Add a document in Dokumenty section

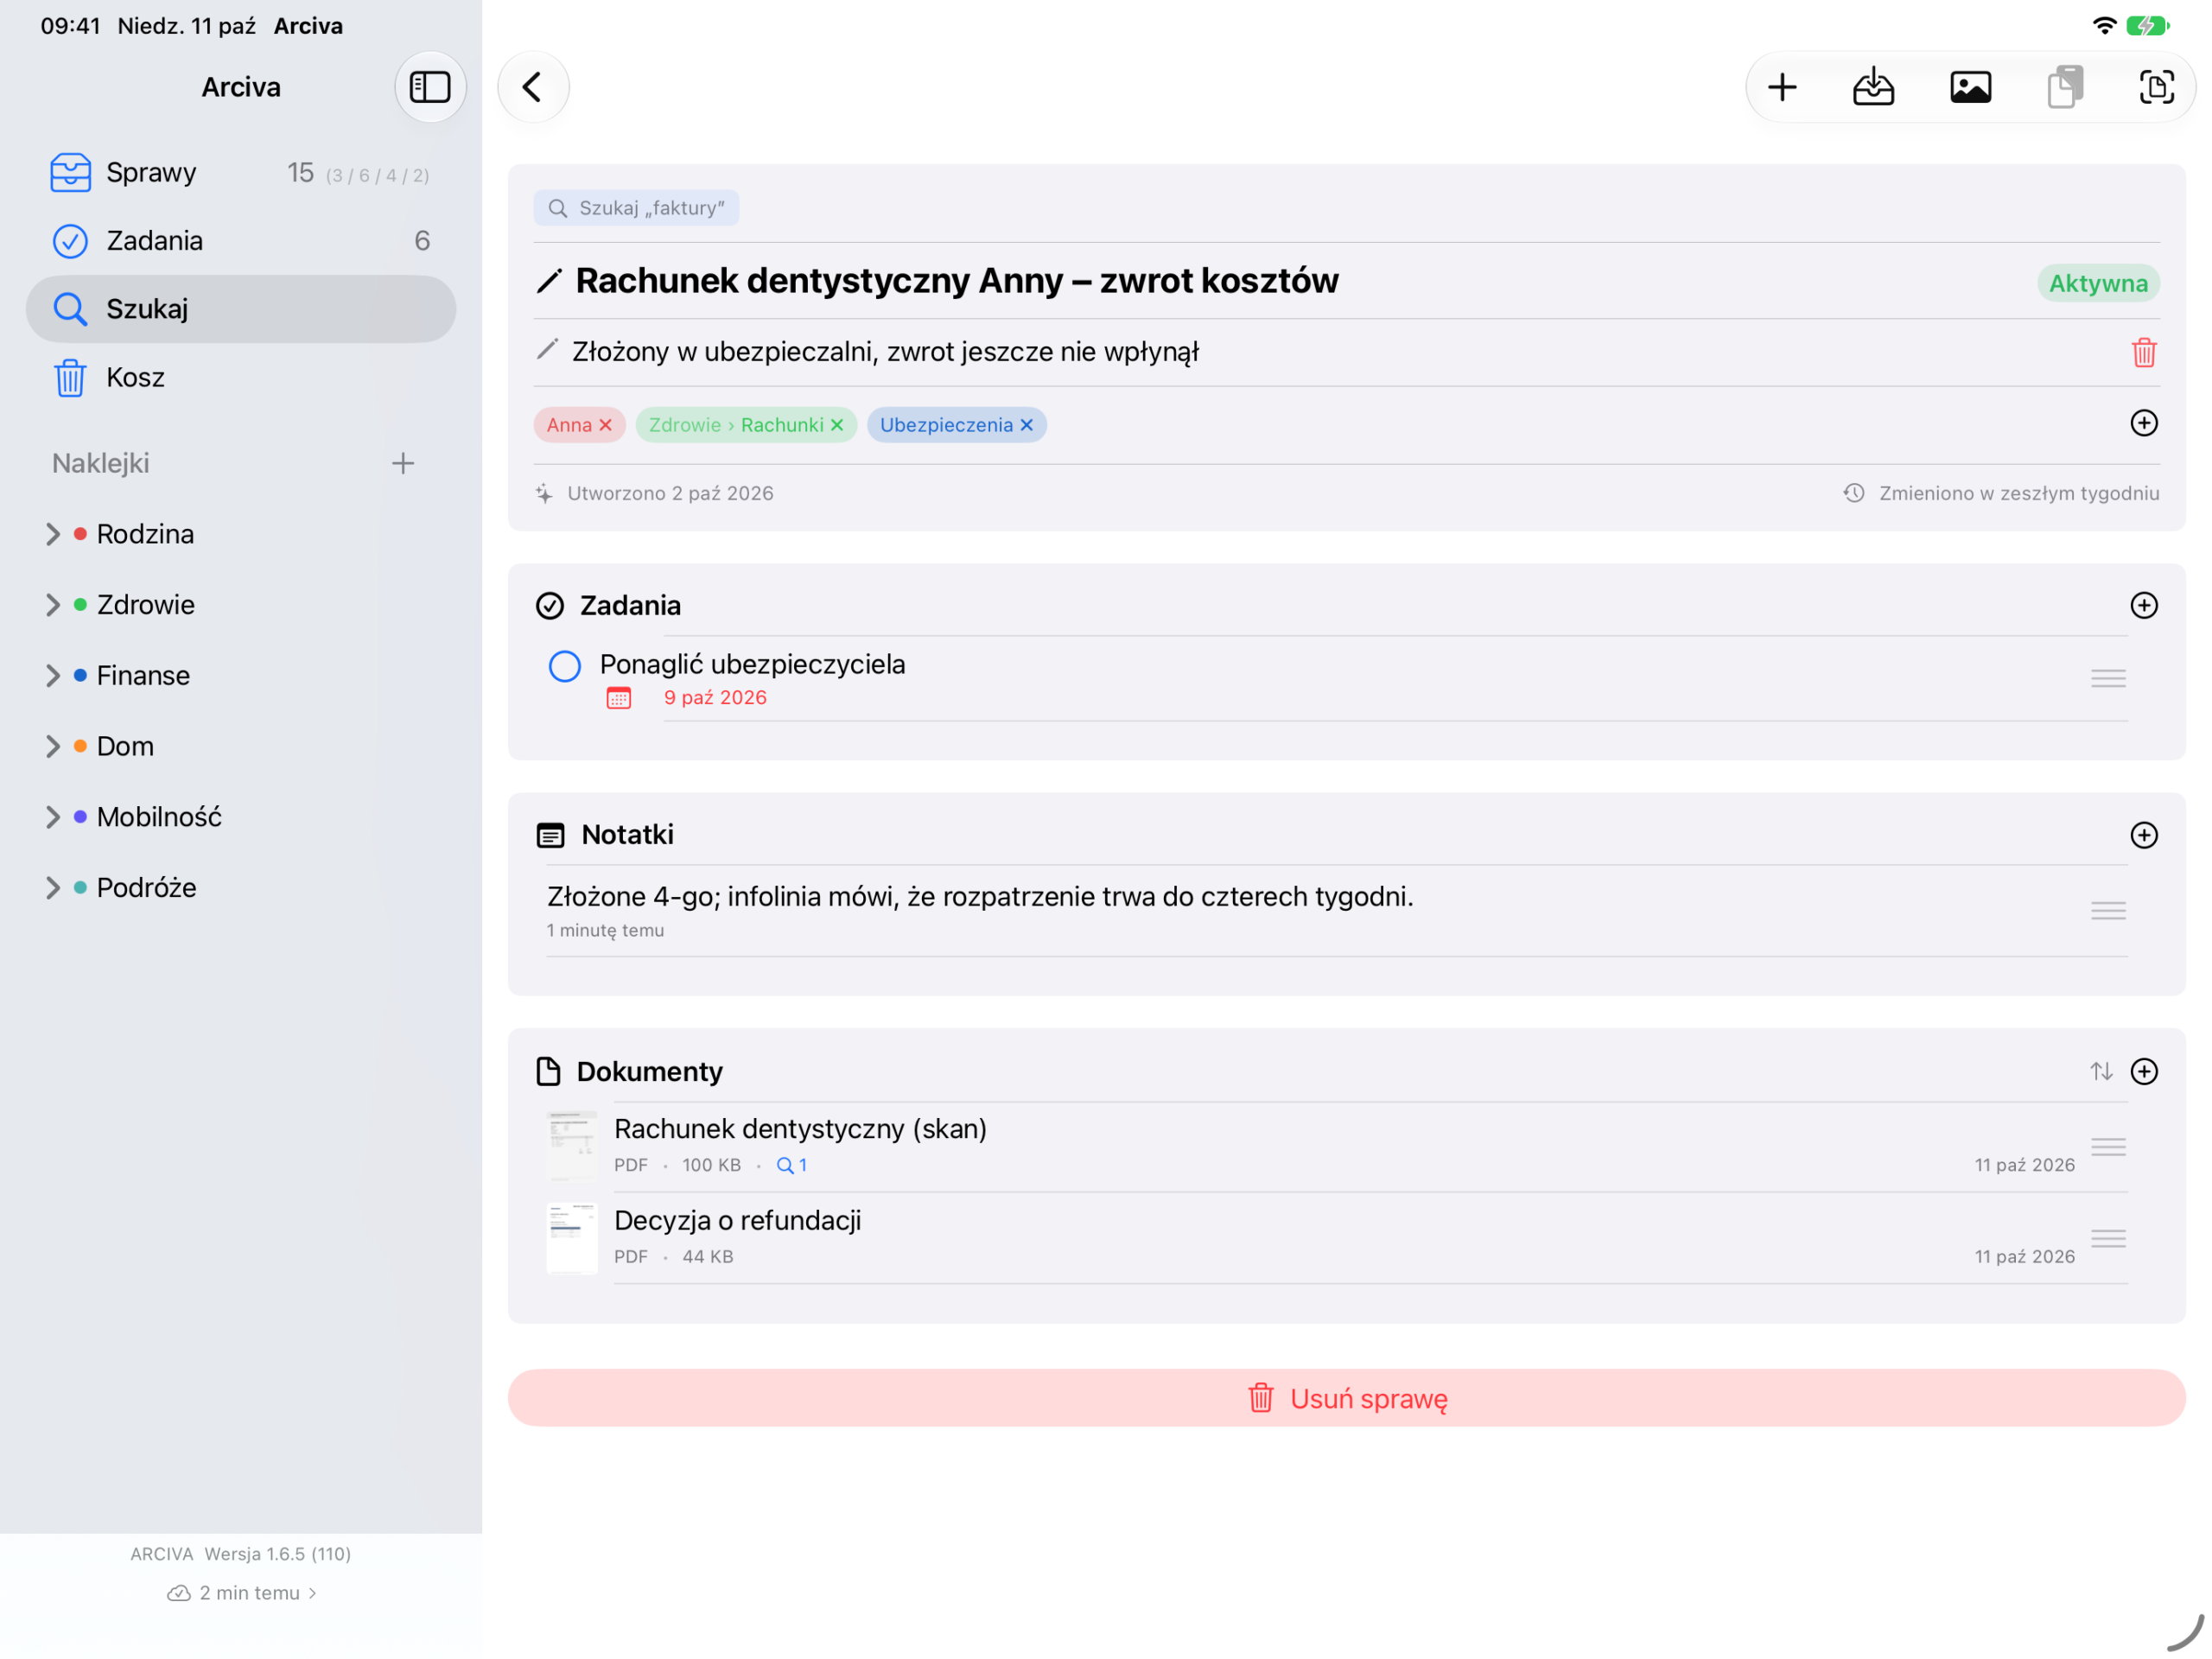(2143, 1071)
